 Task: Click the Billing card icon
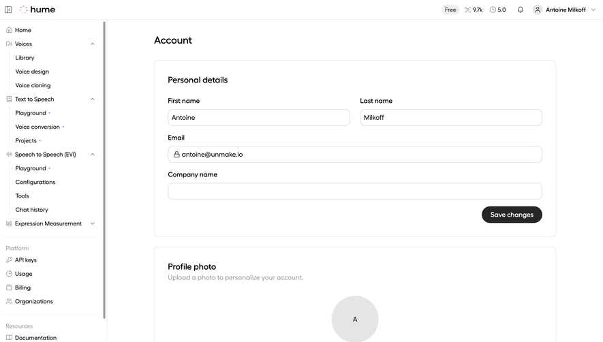[x=10, y=287]
